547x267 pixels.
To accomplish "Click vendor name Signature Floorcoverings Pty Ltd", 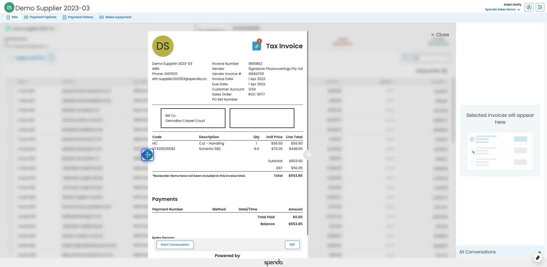I will 275,69.
